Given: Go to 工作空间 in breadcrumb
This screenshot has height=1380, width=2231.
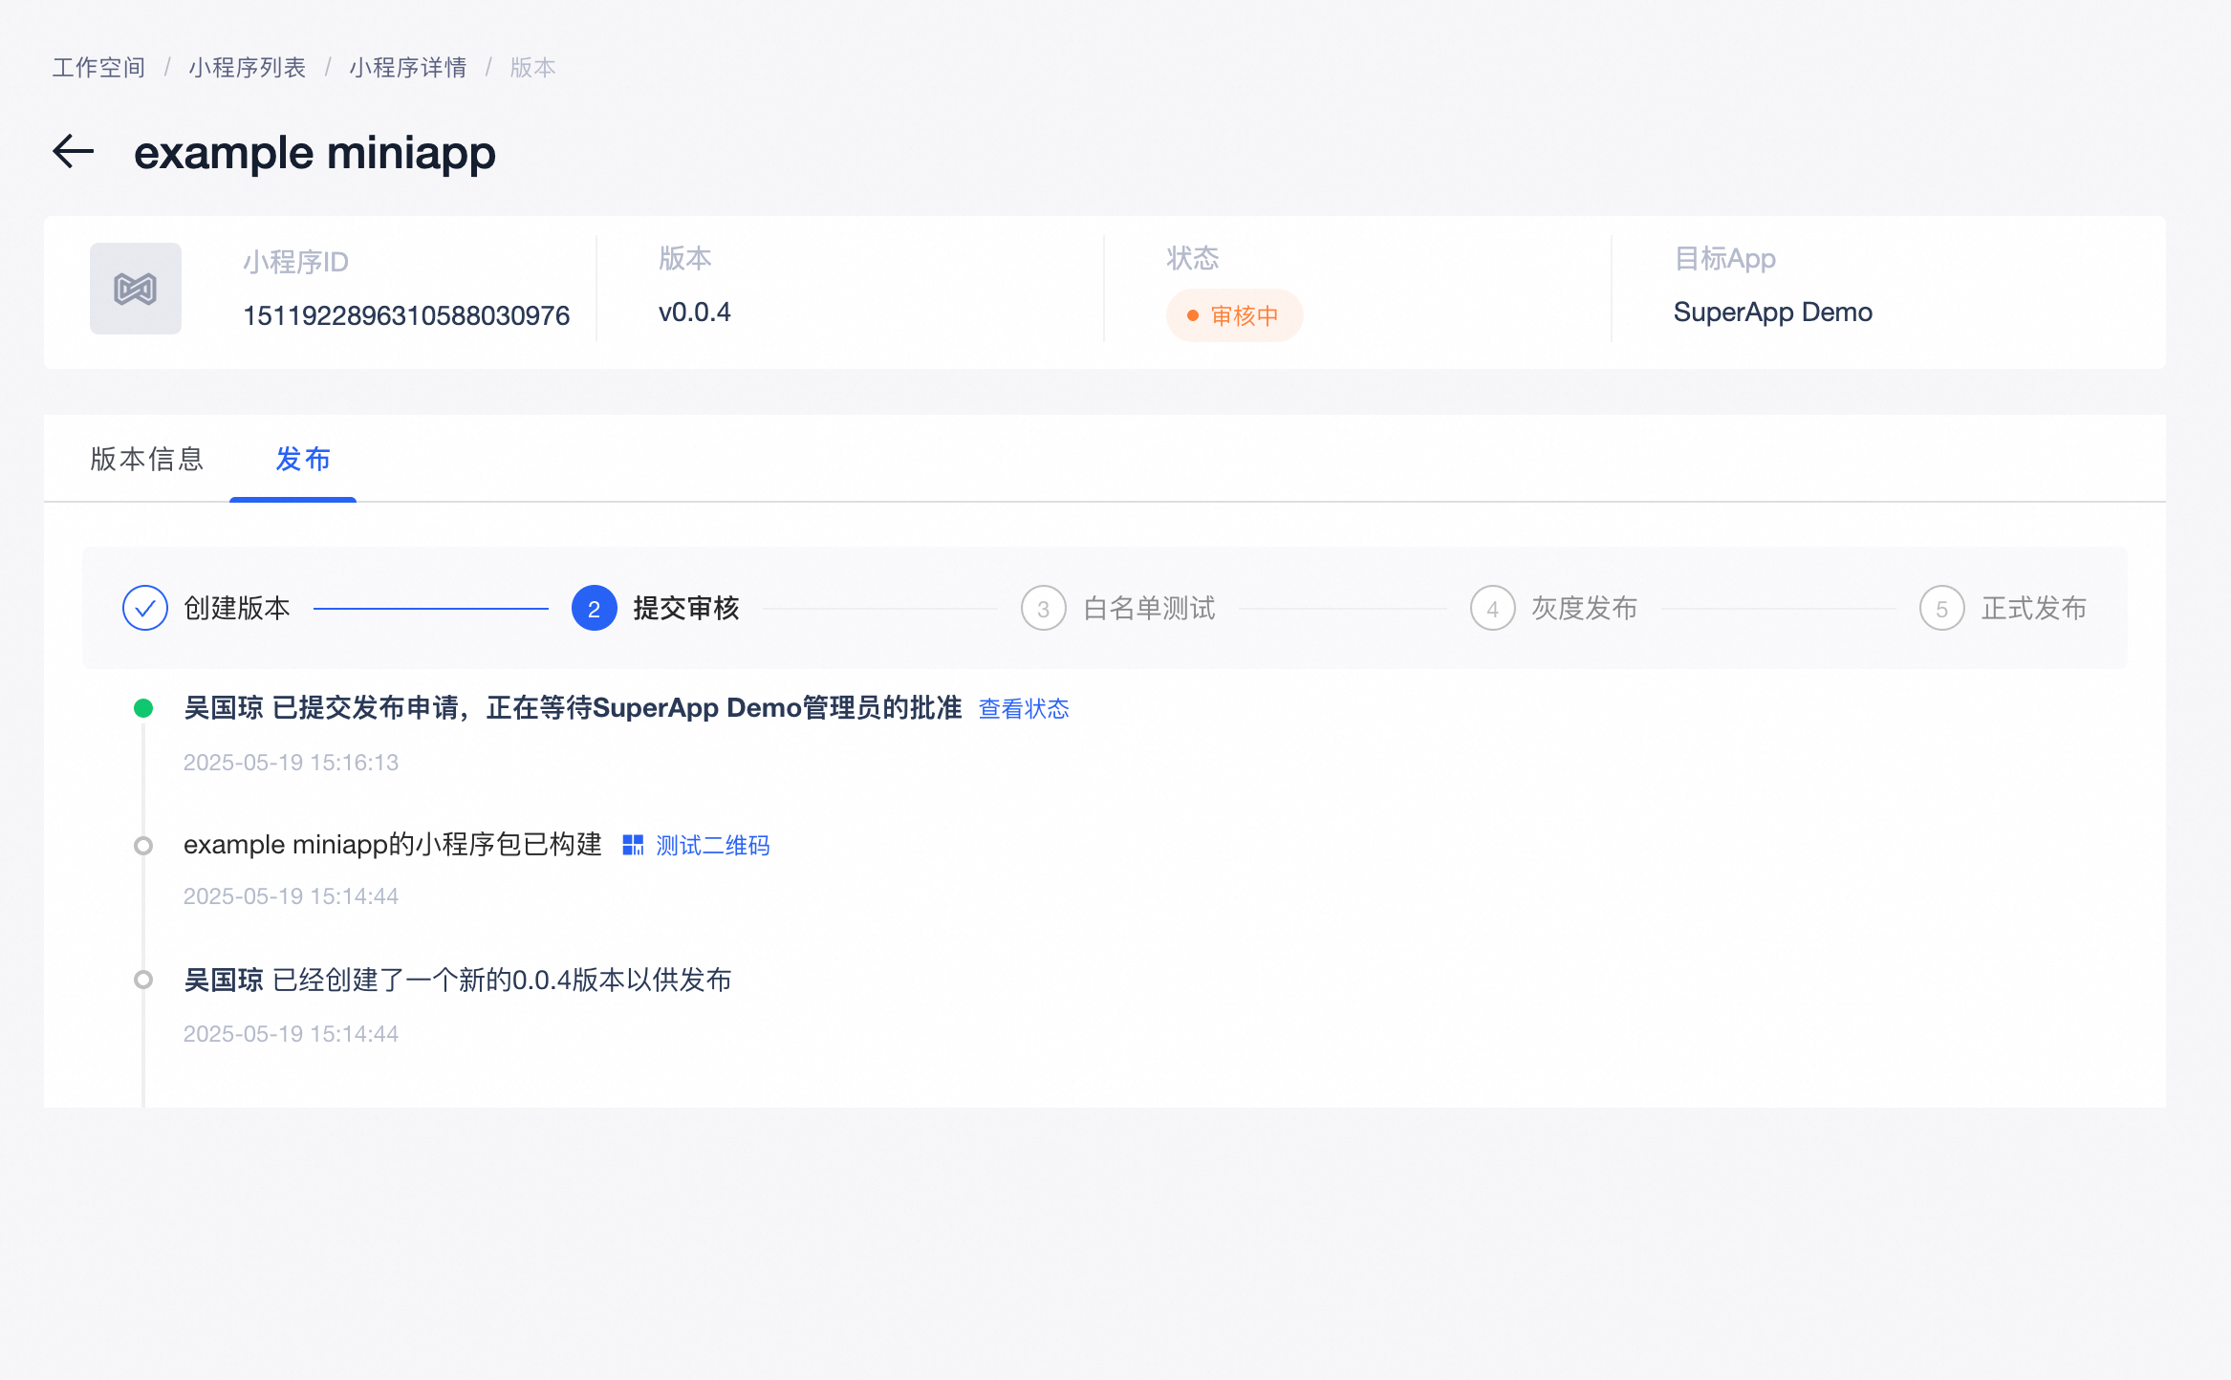Looking at the screenshot, I should [x=98, y=68].
